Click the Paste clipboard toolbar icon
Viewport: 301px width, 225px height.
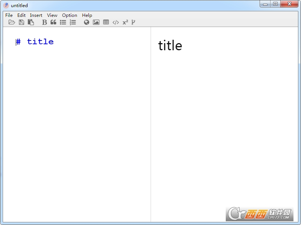(x=31, y=22)
